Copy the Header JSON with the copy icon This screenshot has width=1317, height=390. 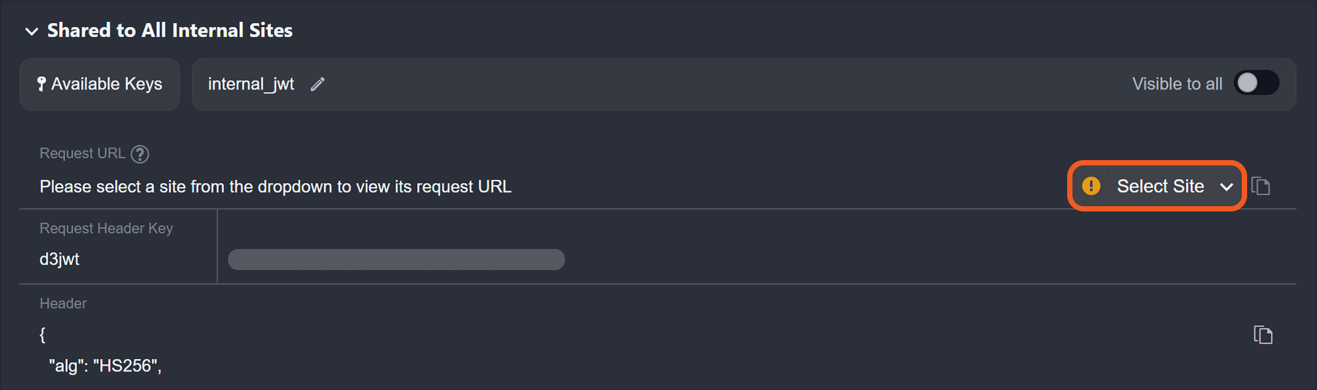pyautogui.click(x=1262, y=335)
